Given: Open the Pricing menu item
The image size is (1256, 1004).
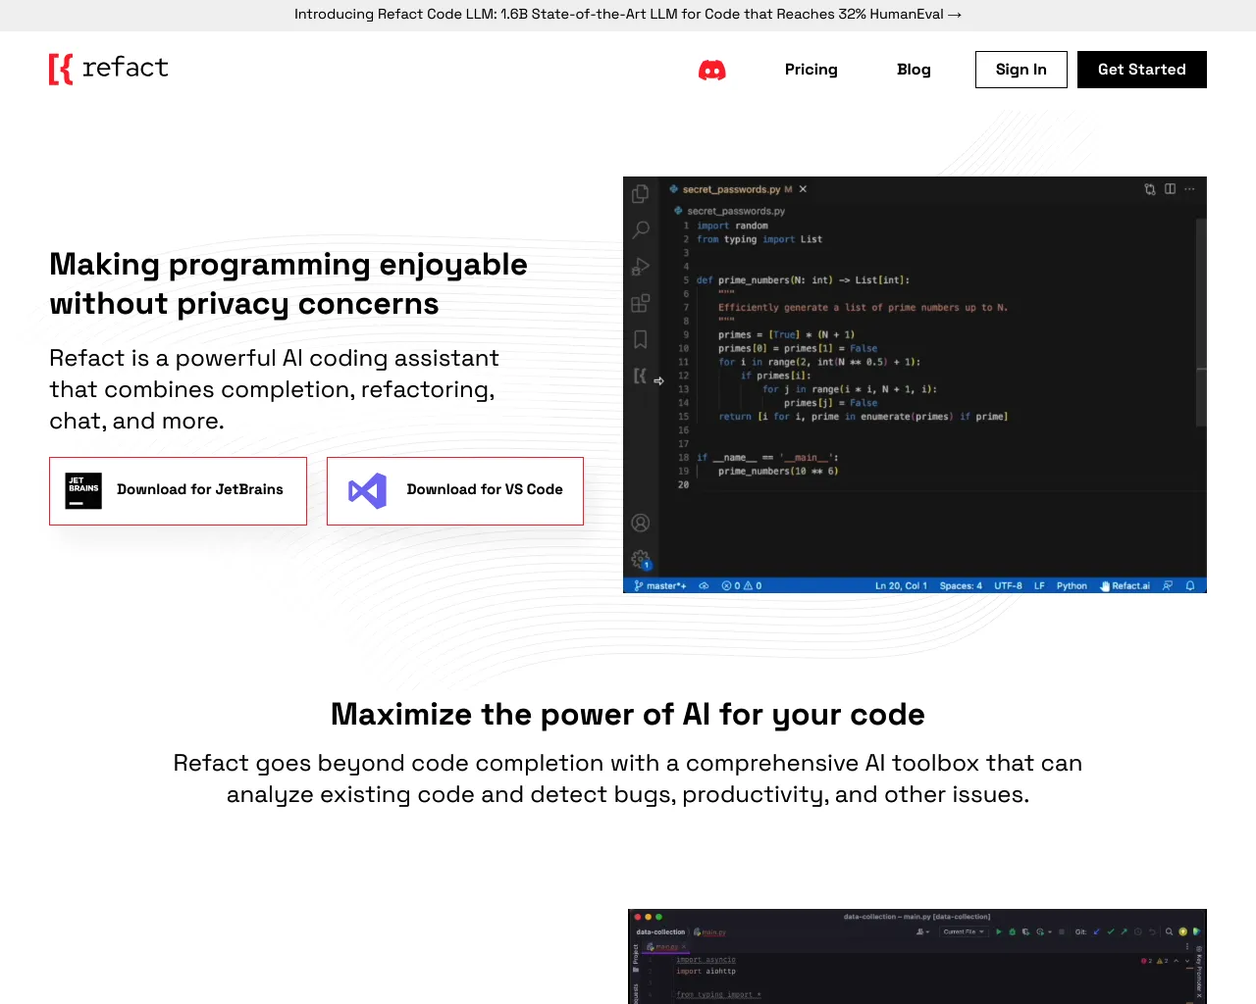Looking at the screenshot, I should [x=811, y=70].
